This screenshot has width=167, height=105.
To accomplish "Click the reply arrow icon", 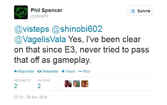I will click(16, 71).
